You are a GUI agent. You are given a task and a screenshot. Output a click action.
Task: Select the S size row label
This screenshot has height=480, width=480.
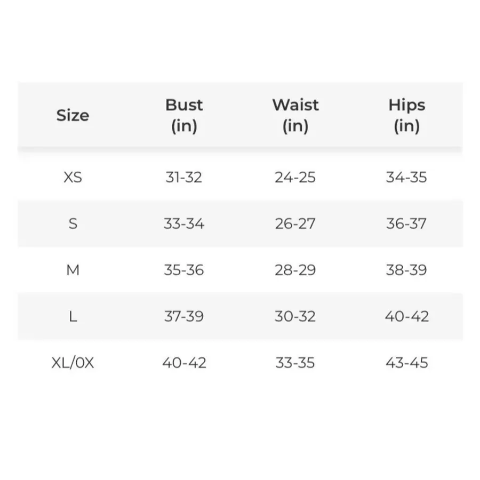(x=73, y=224)
